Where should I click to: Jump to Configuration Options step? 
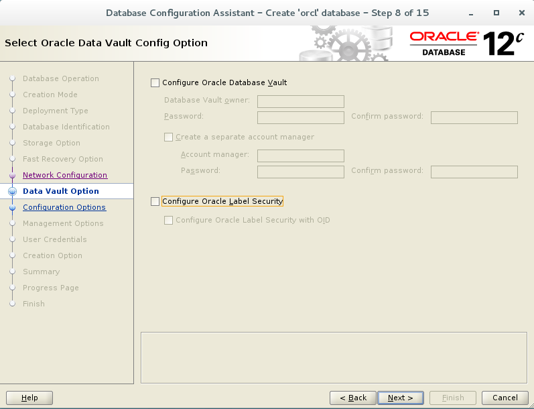point(64,207)
